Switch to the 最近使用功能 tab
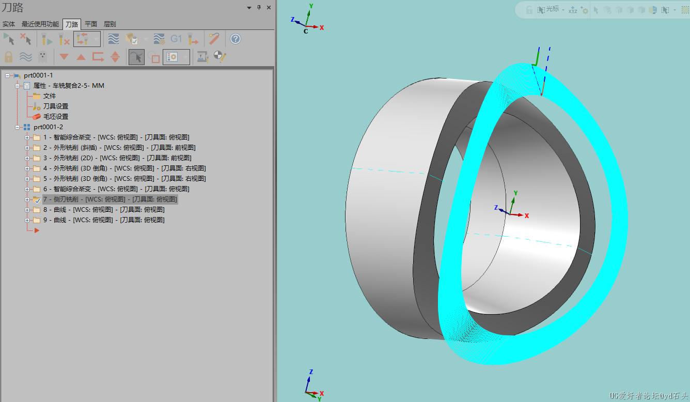This screenshot has height=402, width=690. (40, 24)
